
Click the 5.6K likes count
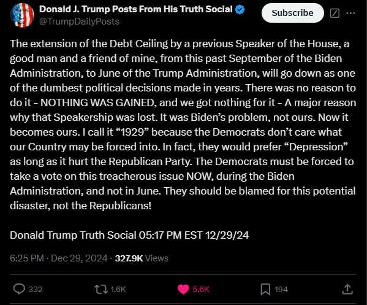click(x=201, y=289)
